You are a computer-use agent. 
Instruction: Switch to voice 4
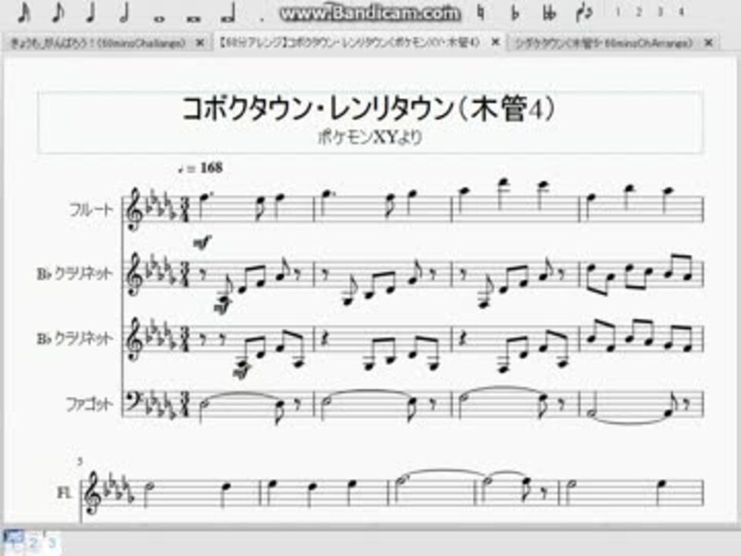pos(681,13)
